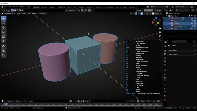Image resolution: width=197 pixels, height=111 pixels.
Task: Open the Add Modifier dropdown
Action: [182, 50]
